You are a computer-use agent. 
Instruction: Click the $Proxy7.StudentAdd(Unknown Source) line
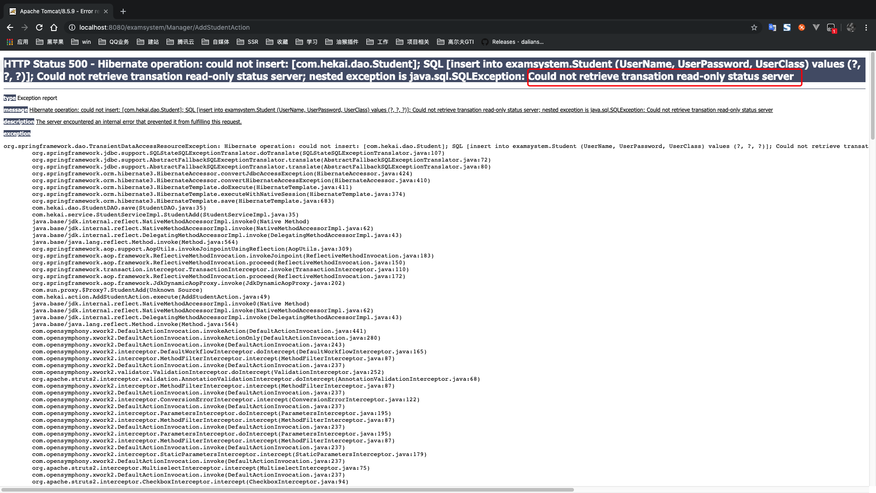click(117, 290)
